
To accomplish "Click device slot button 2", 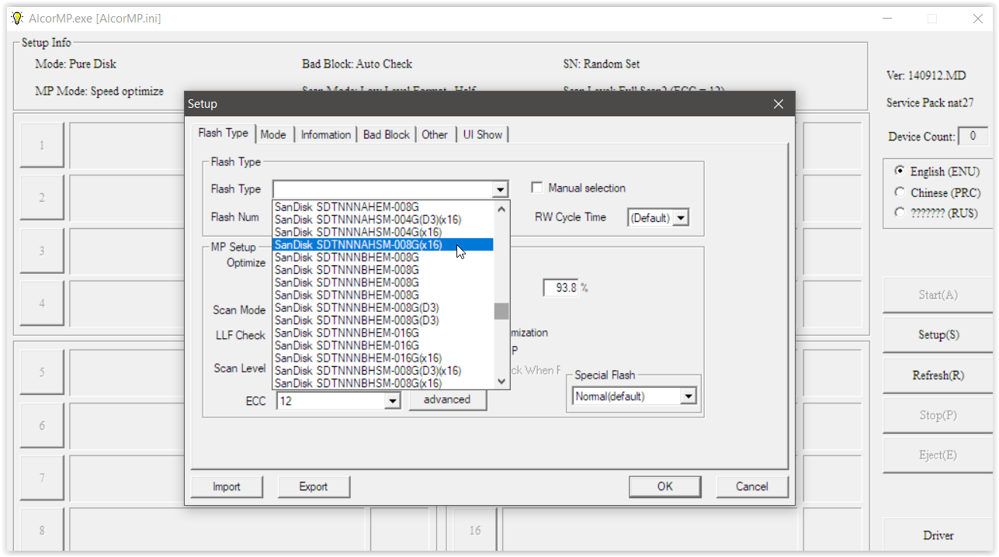I will tap(42, 198).
